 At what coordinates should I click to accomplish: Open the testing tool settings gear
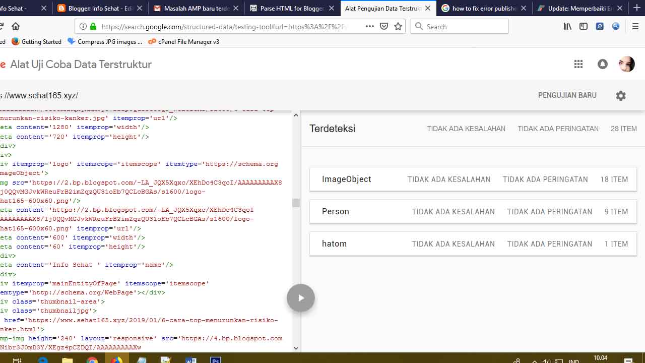point(621,95)
